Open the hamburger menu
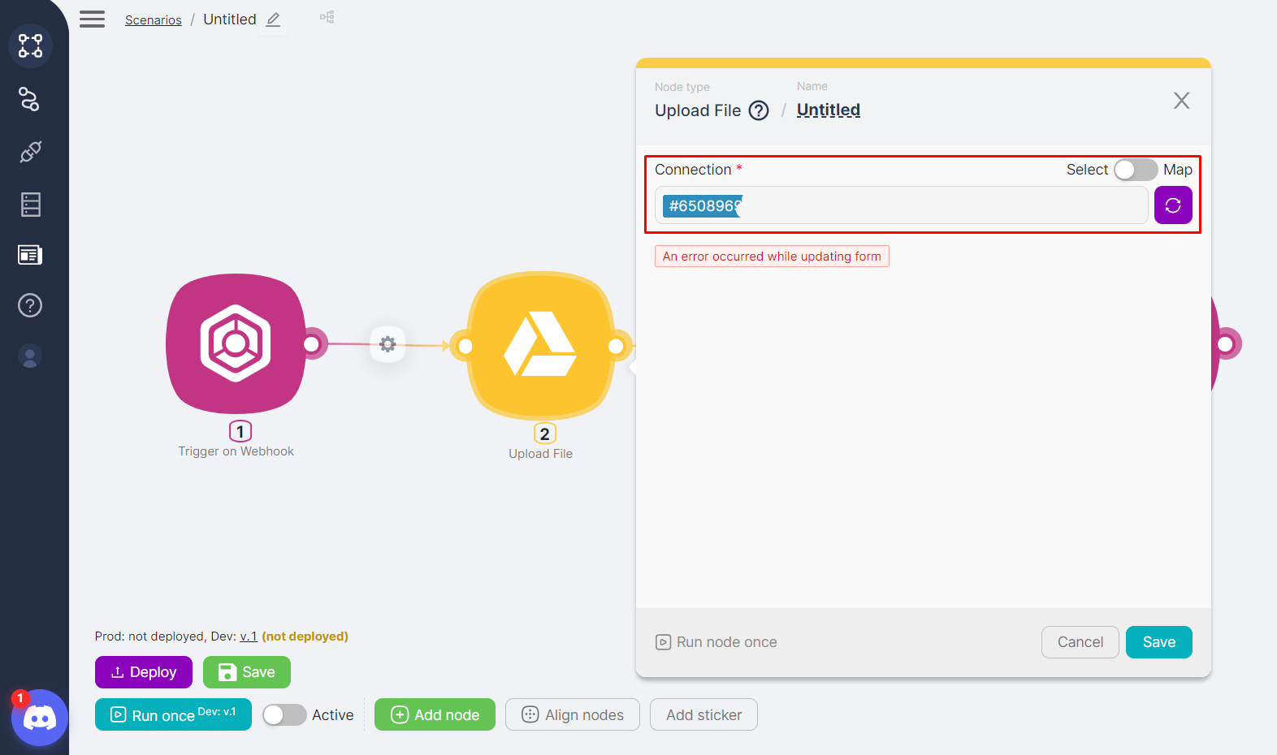 [x=92, y=19]
